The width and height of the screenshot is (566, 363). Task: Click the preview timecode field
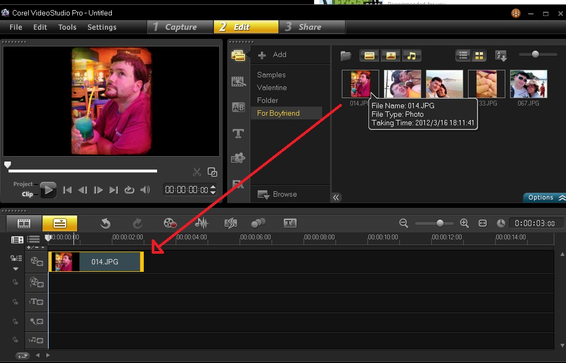pos(186,190)
